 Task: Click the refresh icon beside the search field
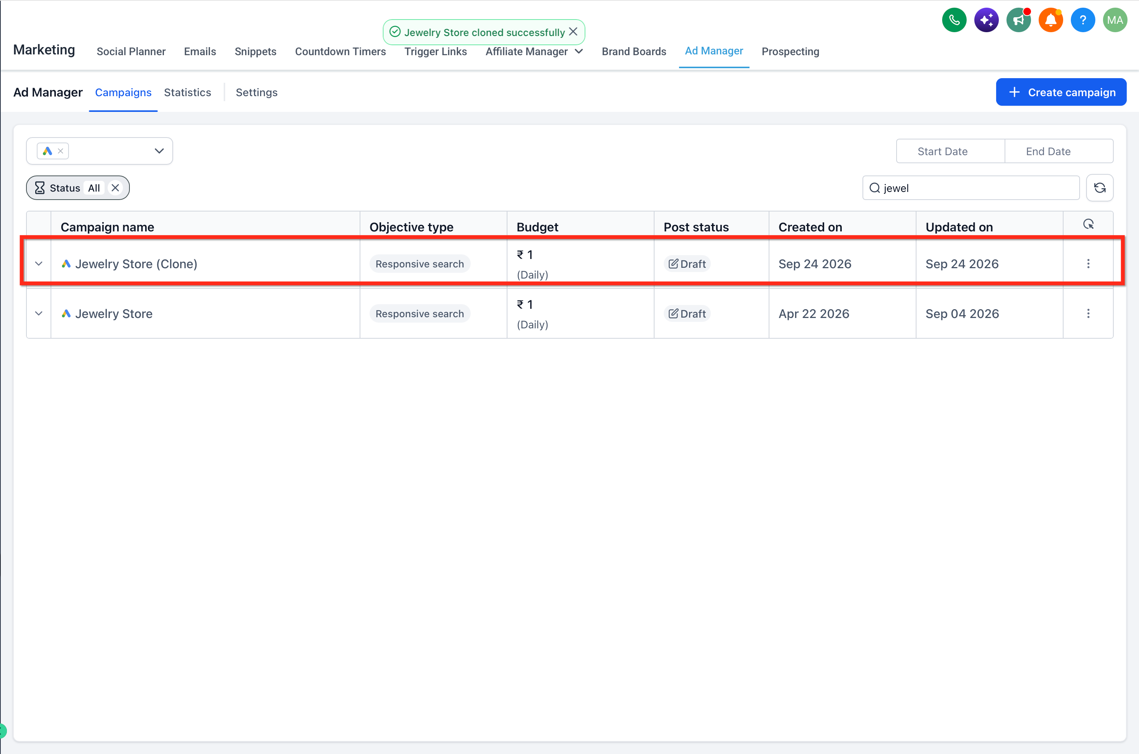point(1100,187)
